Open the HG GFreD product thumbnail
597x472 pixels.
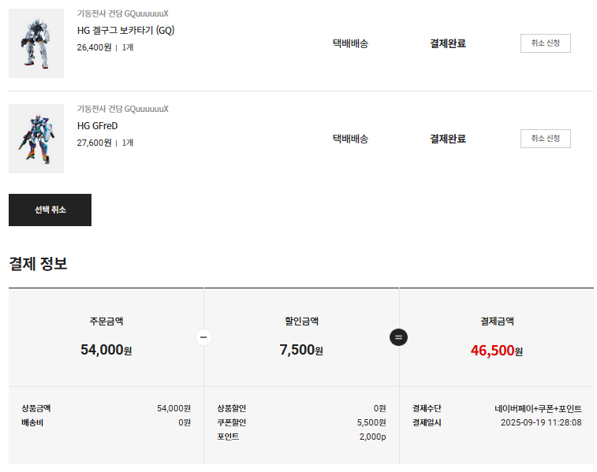[x=36, y=139]
